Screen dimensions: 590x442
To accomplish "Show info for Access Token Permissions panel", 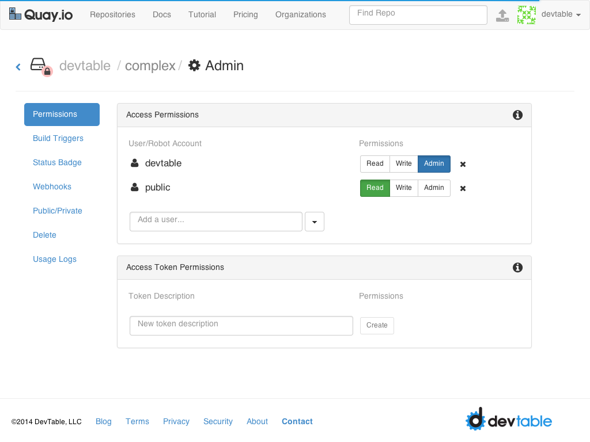I will (x=517, y=268).
